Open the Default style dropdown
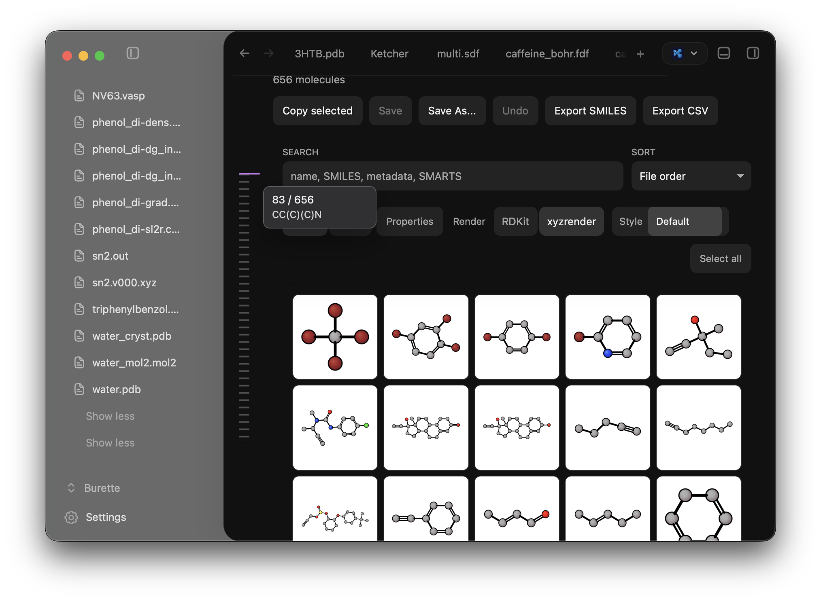821x601 pixels. click(685, 221)
